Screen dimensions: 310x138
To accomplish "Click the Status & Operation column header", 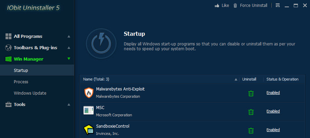I will (x=282, y=79).
